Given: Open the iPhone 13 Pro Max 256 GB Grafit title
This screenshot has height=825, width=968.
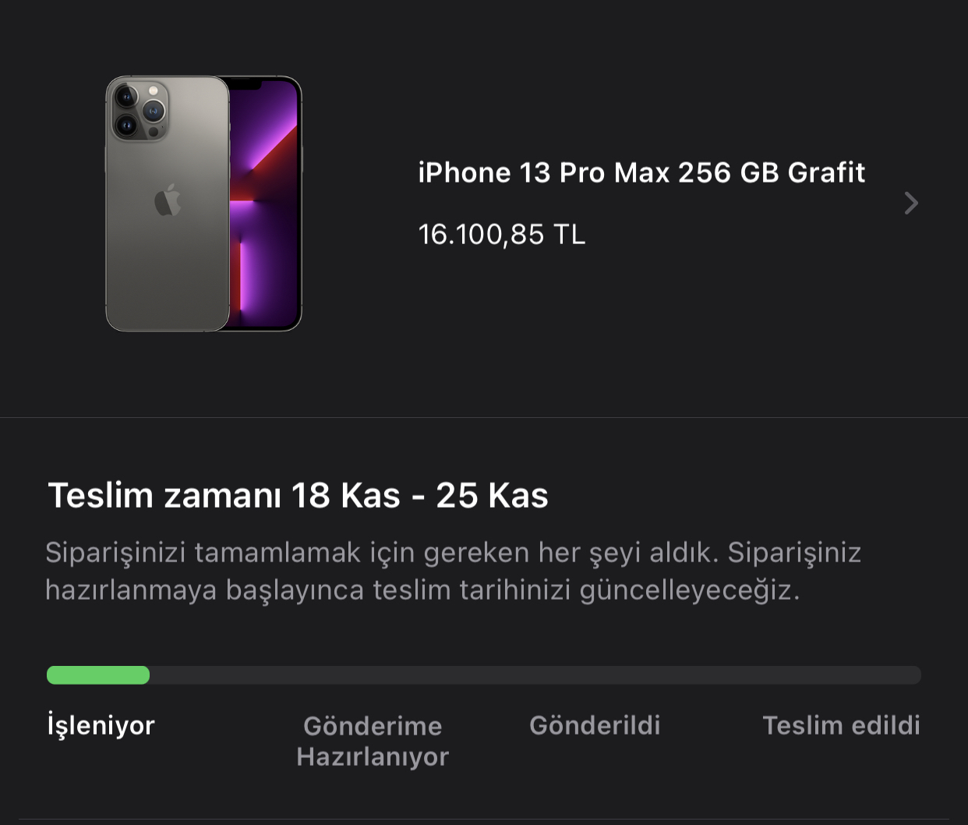Looking at the screenshot, I should [x=641, y=173].
